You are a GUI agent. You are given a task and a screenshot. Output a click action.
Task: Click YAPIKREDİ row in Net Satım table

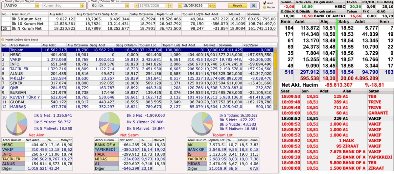click(x=130, y=149)
